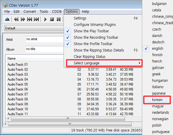
Task: Click the CDex application icon in title bar
Action: tap(5, 5)
